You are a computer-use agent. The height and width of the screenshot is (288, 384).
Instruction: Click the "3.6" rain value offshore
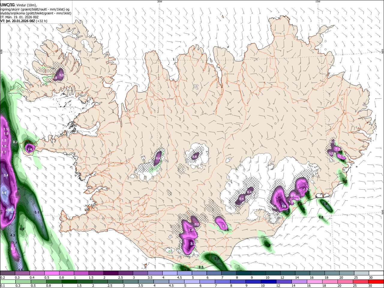click(x=325, y=204)
